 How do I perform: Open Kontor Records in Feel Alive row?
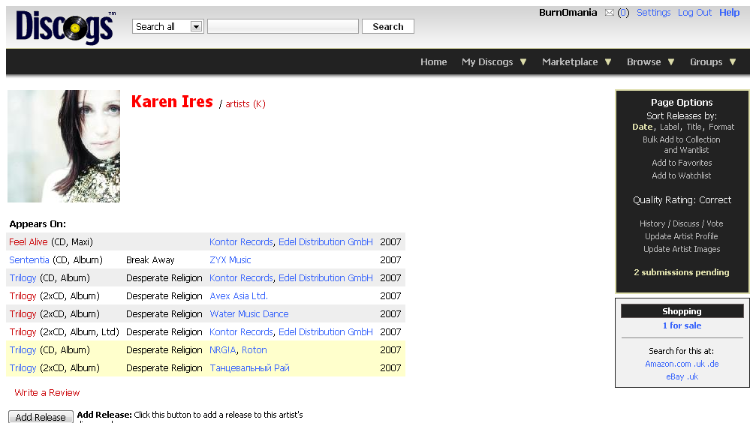(241, 241)
